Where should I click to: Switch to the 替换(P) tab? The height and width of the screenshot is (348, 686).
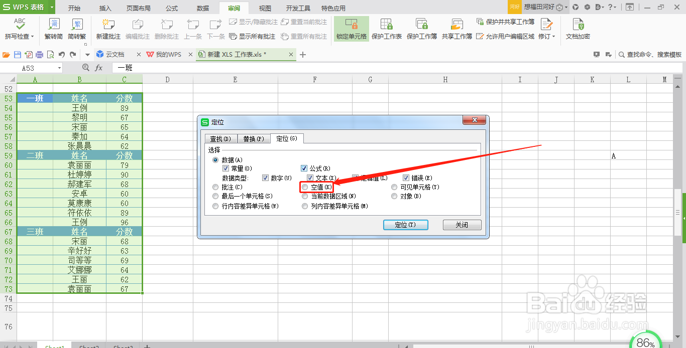tap(254, 138)
